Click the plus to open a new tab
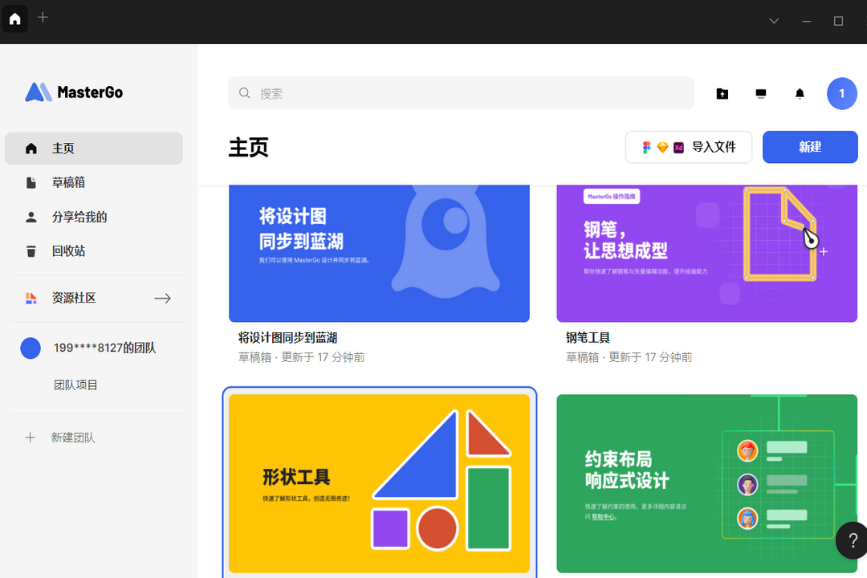The width and height of the screenshot is (867, 578). (43, 18)
